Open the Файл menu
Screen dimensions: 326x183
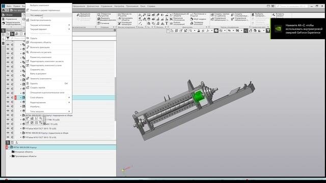pos(9,6)
